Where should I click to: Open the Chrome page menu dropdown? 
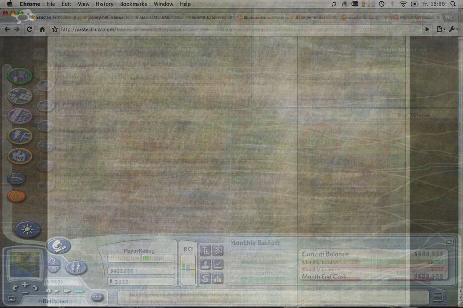[x=440, y=29]
